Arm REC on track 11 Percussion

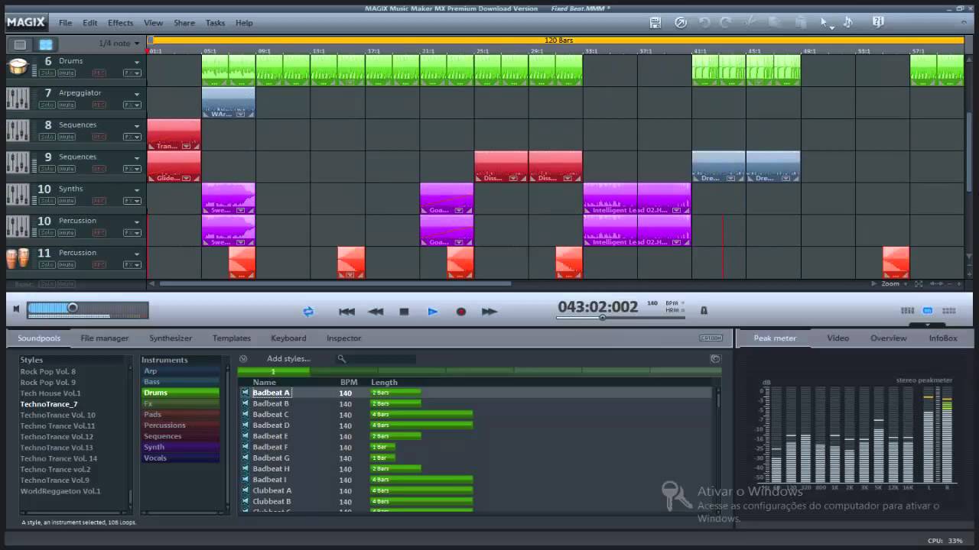[x=99, y=265]
